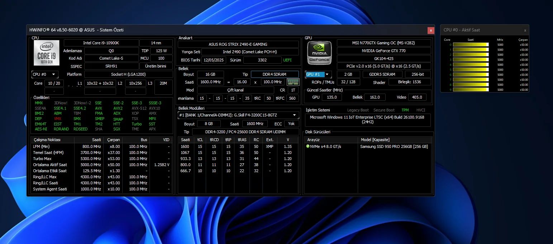Close the HWiNFO Sistem Özeti window
This screenshot has width=553, height=244.
431,30
